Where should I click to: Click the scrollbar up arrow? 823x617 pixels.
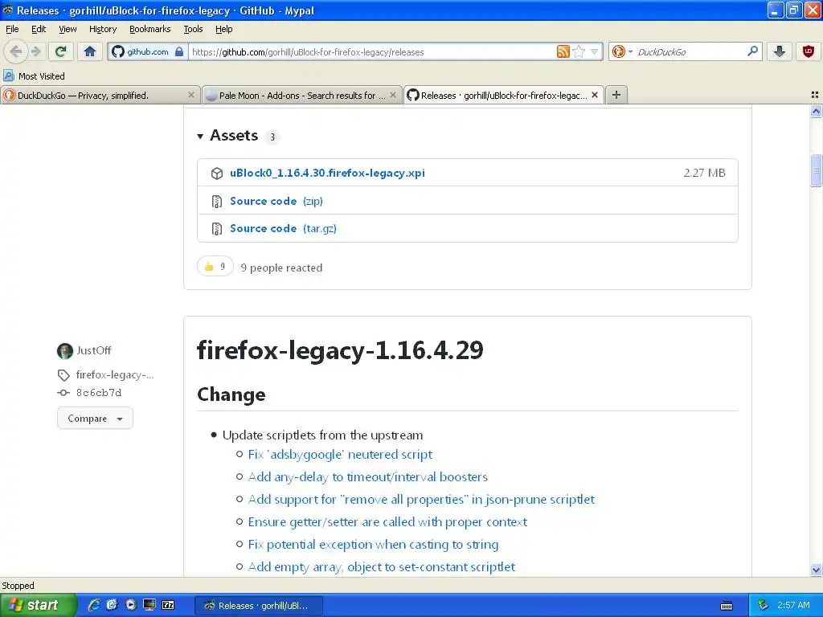point(816,111)
